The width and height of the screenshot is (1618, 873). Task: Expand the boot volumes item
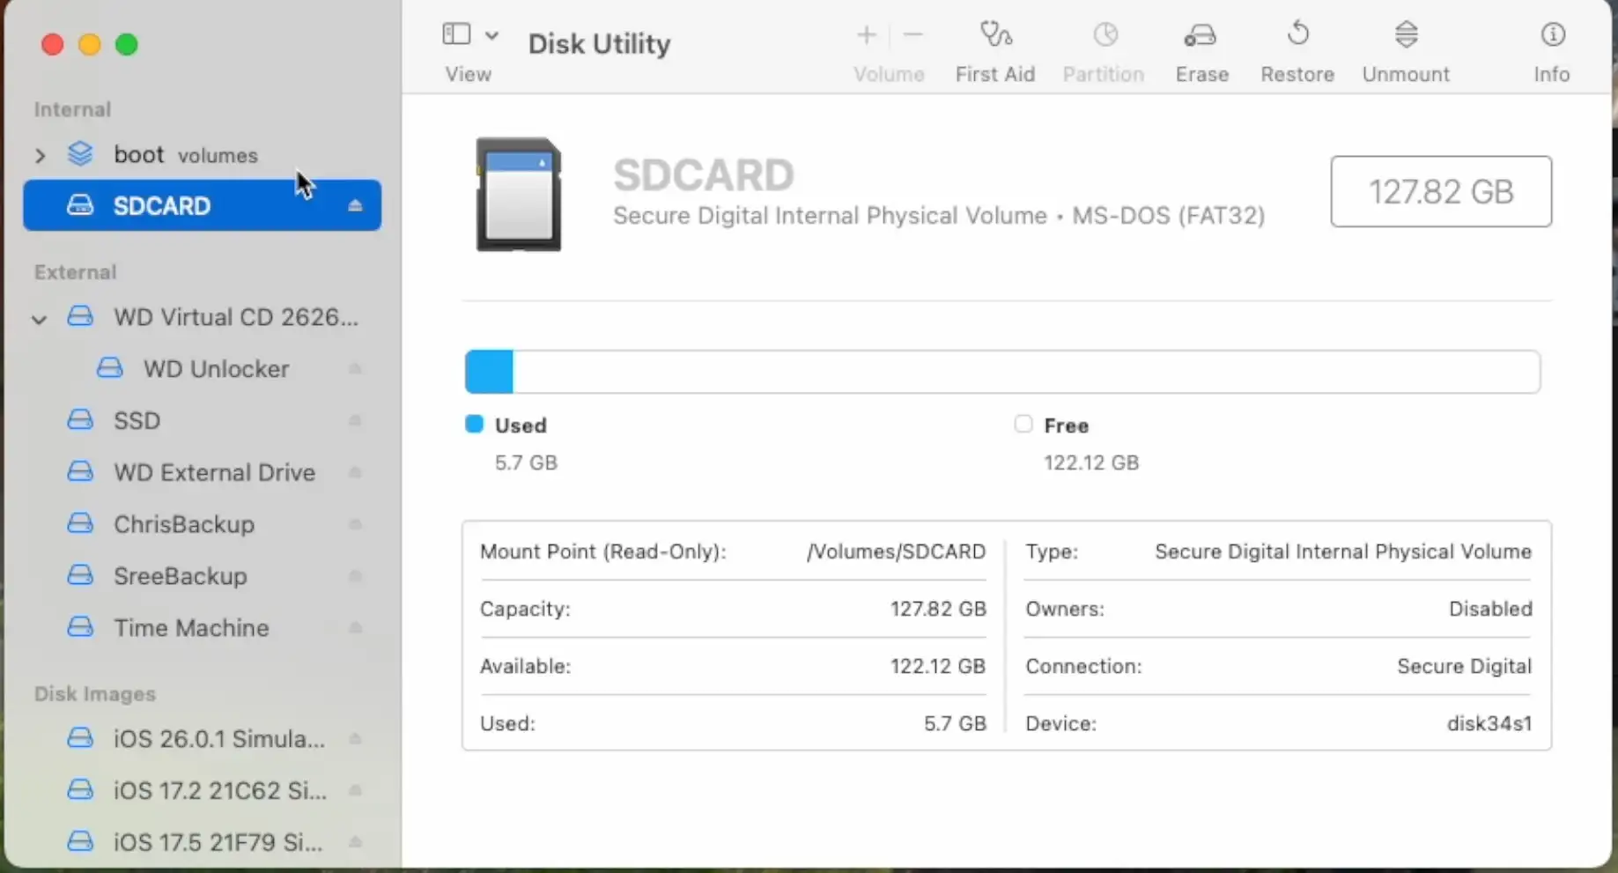pos(39,155)
